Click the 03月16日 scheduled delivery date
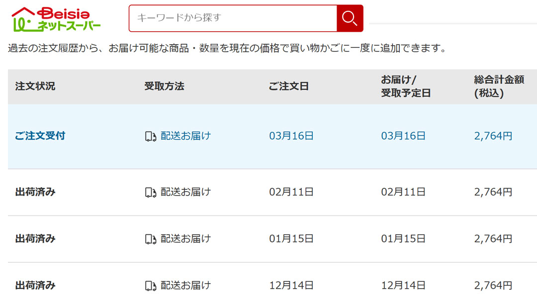The width and height of the screenshot is (537, 308). (x=403, y=136)
